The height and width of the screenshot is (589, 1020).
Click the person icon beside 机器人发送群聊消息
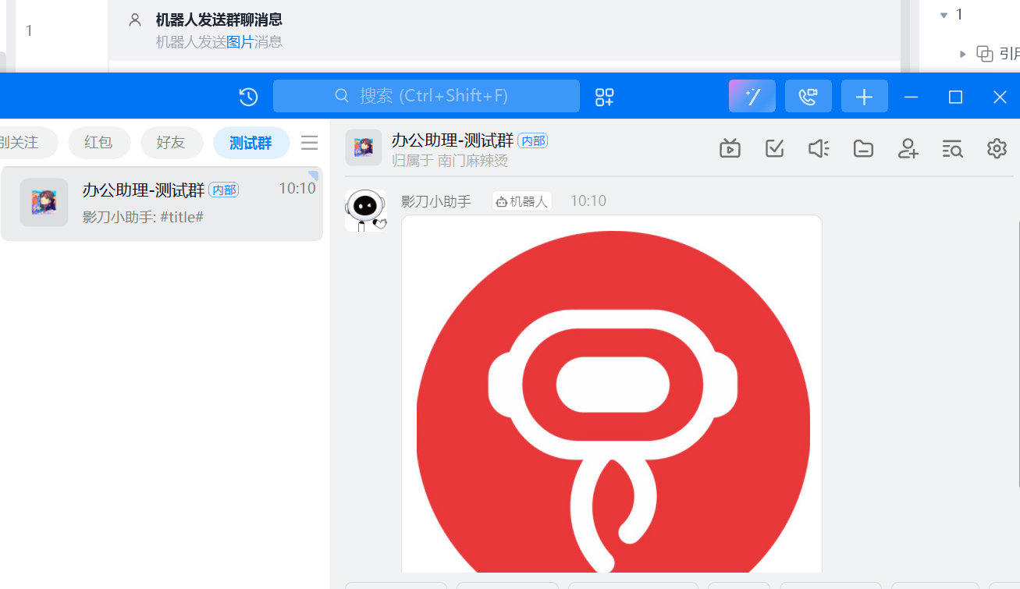click(136, 20)
